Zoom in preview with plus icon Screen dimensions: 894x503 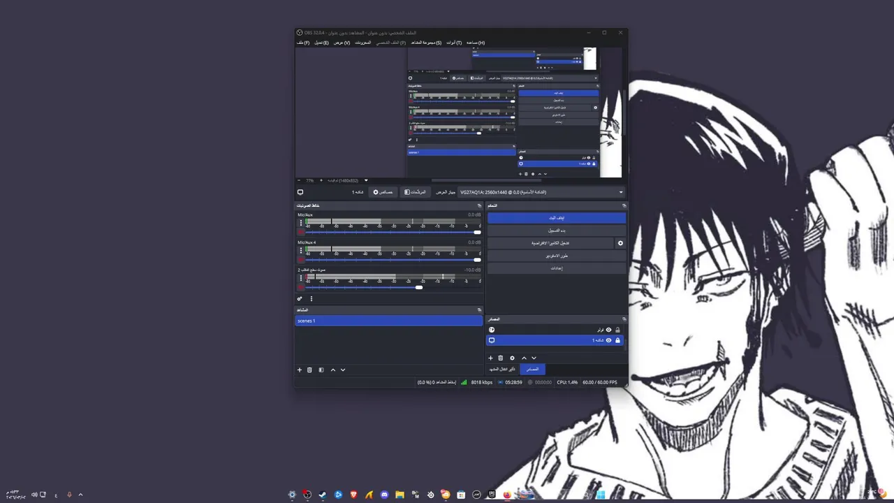321,180
